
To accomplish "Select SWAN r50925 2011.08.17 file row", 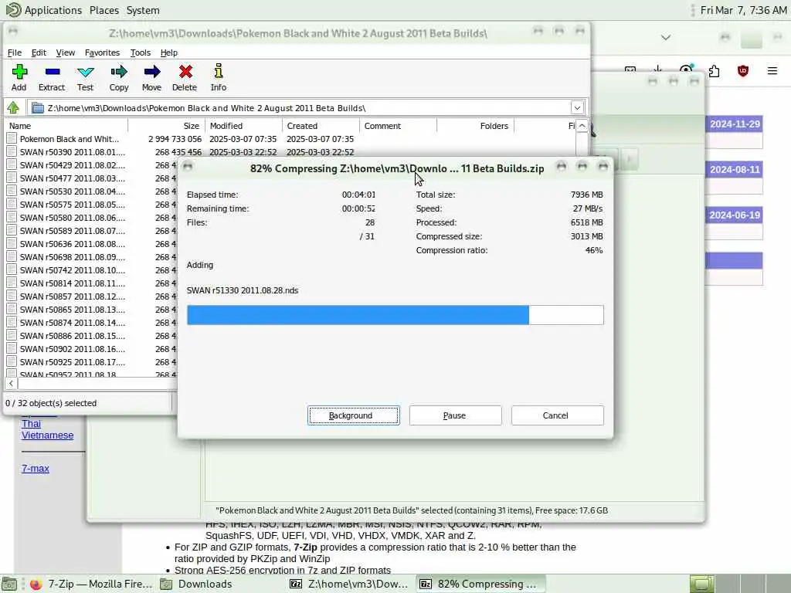I will coord(91,362).
